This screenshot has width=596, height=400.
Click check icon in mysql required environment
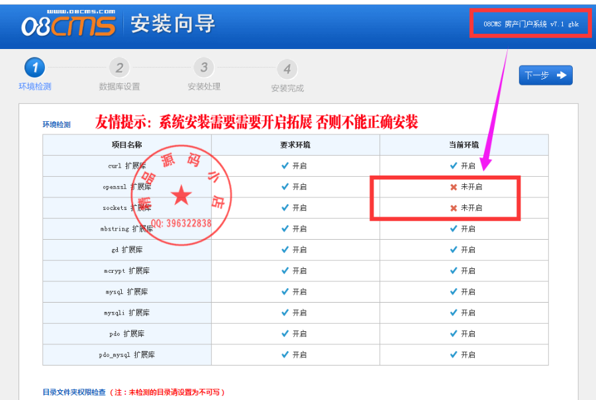(285, 291)
